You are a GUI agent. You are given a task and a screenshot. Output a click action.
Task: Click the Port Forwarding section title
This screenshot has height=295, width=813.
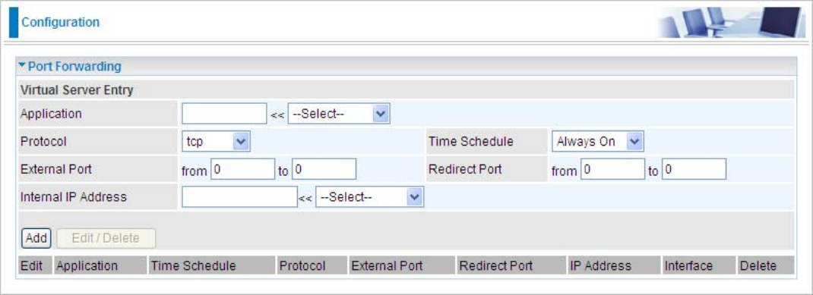pyautogui.click(x=74, y=66)
